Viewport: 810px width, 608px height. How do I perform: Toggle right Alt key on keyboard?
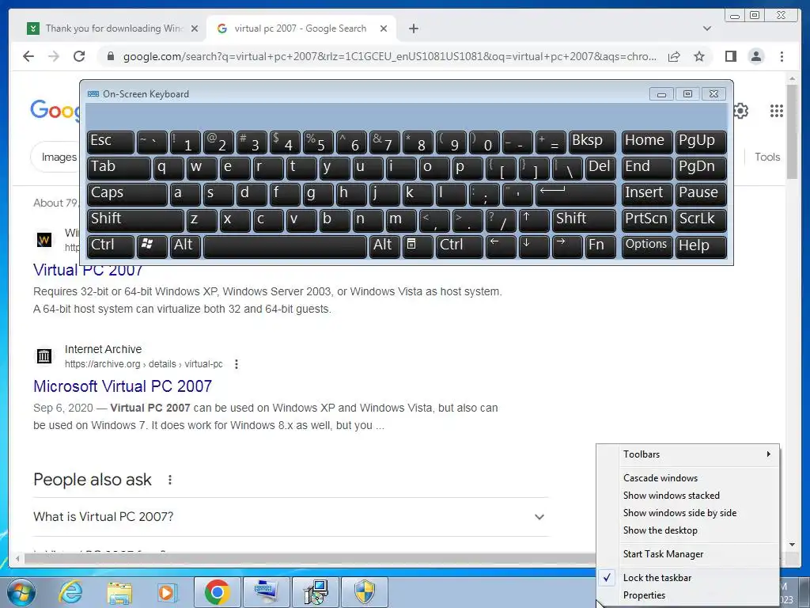[x=384, y=246]
